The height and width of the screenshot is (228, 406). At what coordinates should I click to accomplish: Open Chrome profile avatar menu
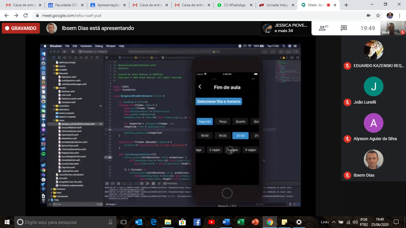click(x=390, y=15)
